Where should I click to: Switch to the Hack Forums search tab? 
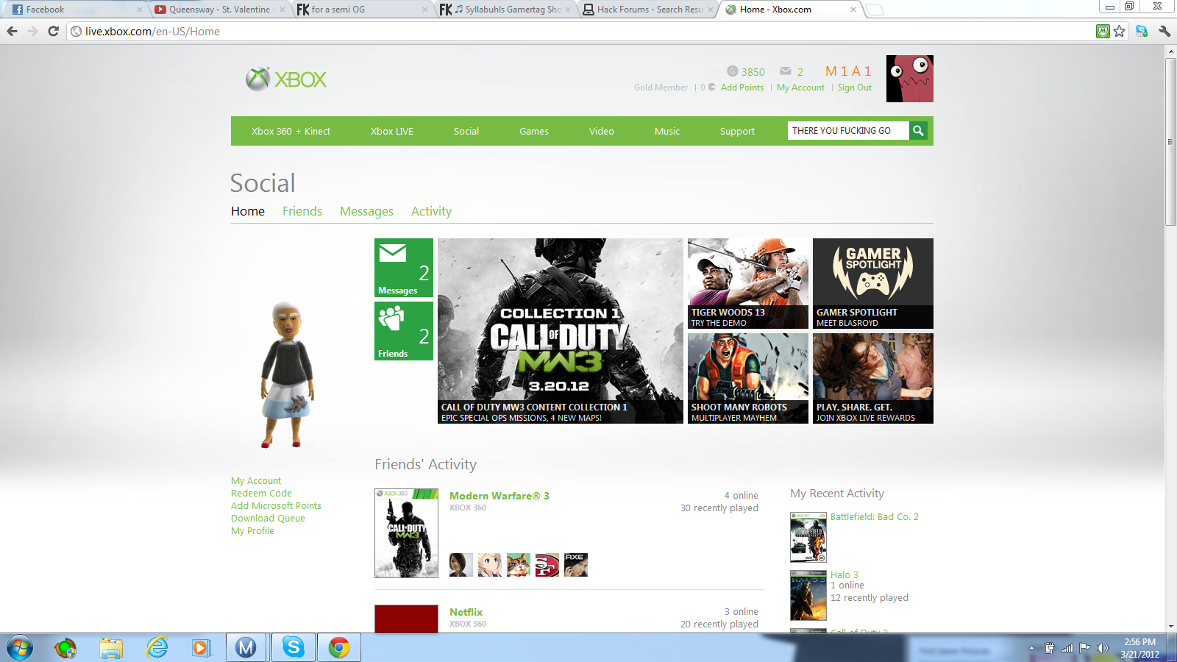pos(649,10)
